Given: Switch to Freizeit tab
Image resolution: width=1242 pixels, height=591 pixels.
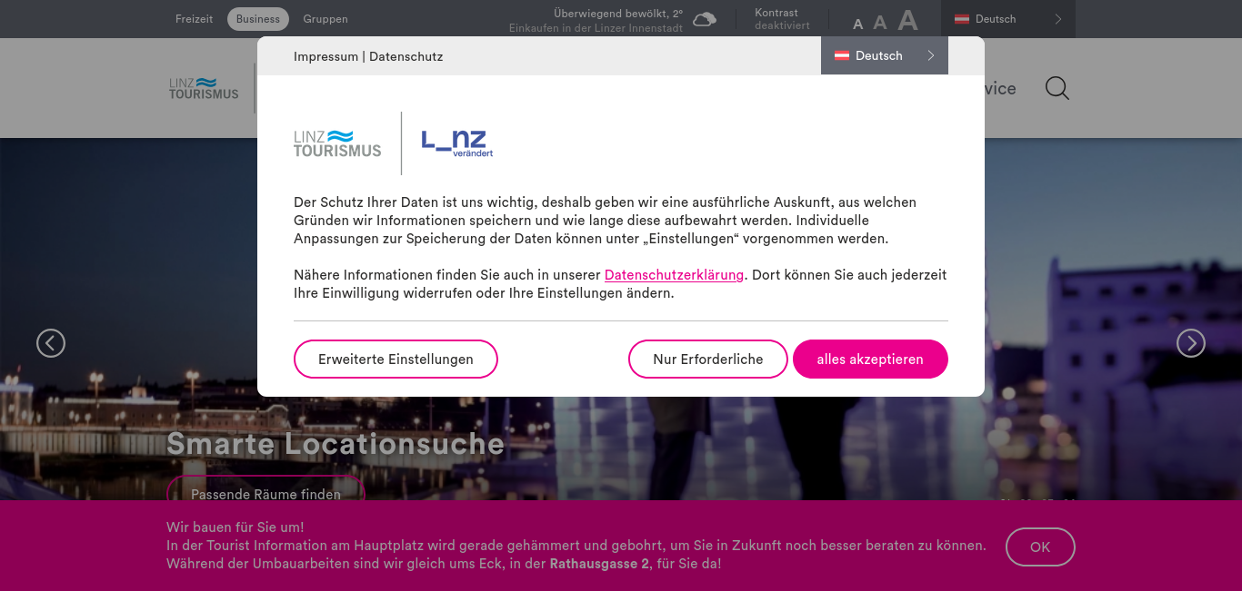Looking at the screenshot, I should point(195,19).
